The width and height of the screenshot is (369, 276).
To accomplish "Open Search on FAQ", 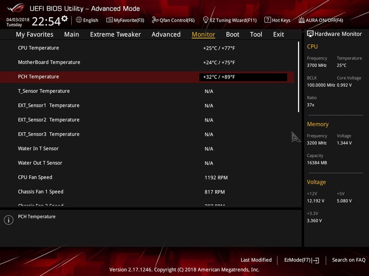I will [x=349, y=260].
